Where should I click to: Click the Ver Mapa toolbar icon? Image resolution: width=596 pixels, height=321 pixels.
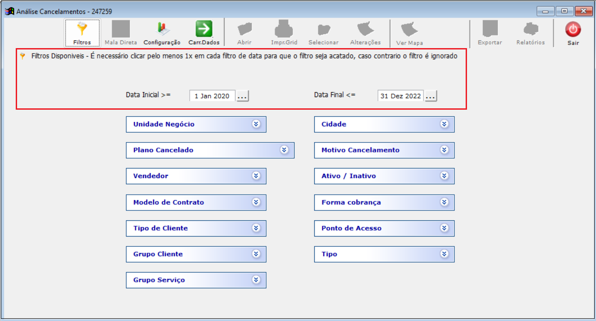point(409,30)
